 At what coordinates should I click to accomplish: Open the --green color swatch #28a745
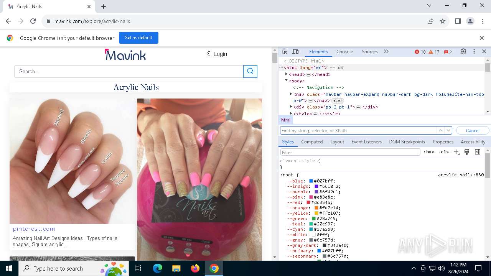[x=314, y=219]
